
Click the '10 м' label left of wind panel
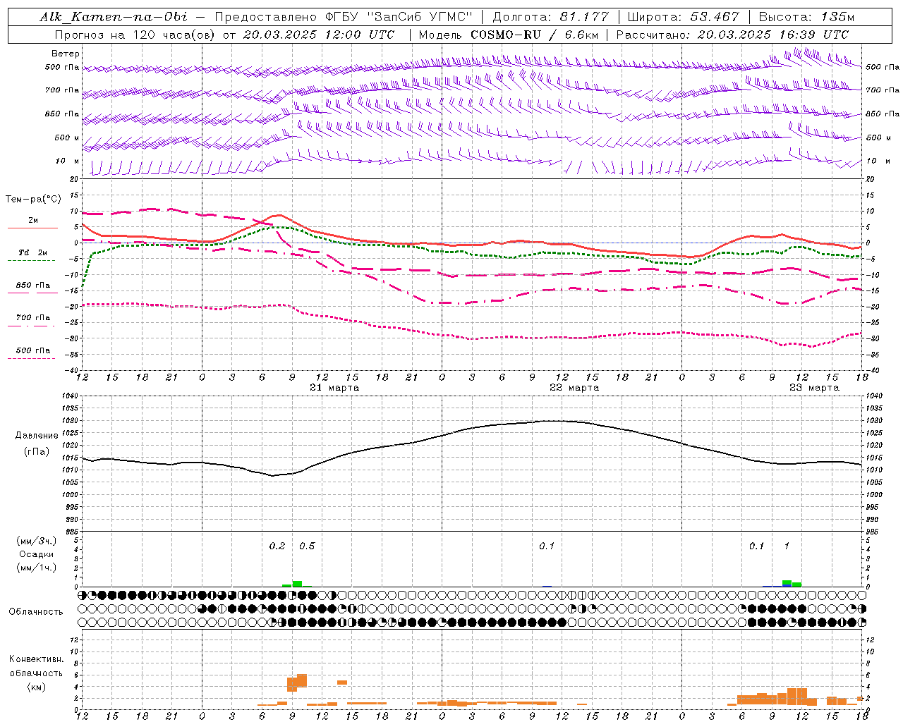(67, 161)
